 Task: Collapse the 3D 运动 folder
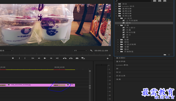point(118,18)
